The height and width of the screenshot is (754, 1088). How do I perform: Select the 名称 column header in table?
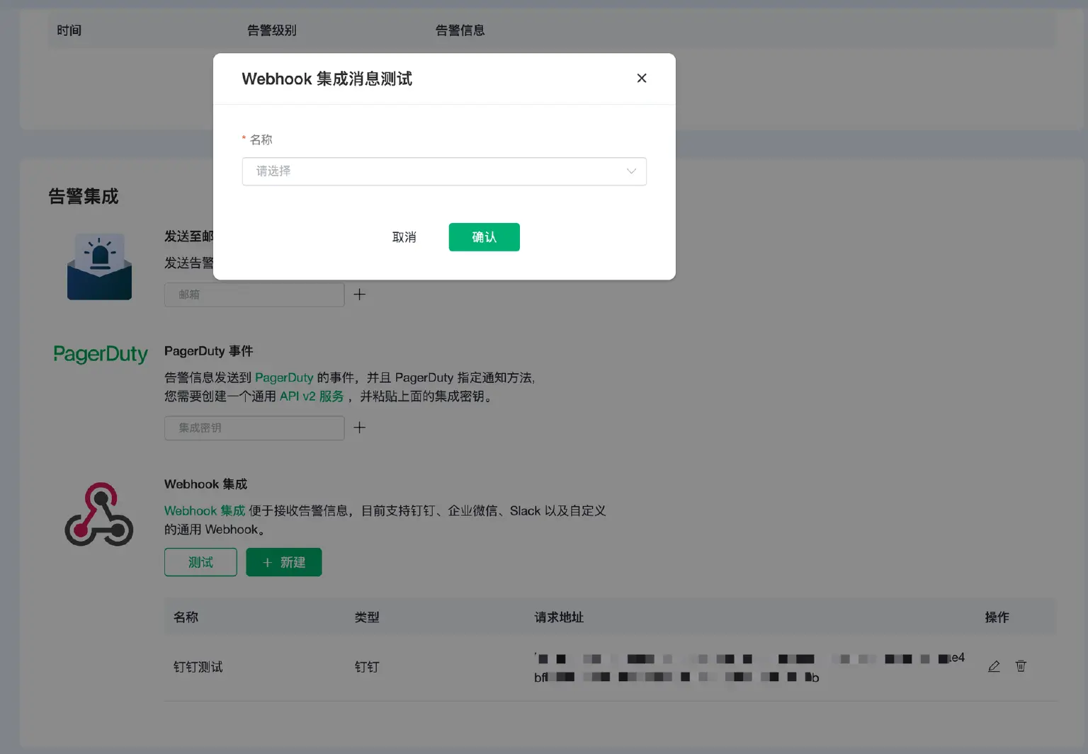pyautogui.click(x=186, y=617)
